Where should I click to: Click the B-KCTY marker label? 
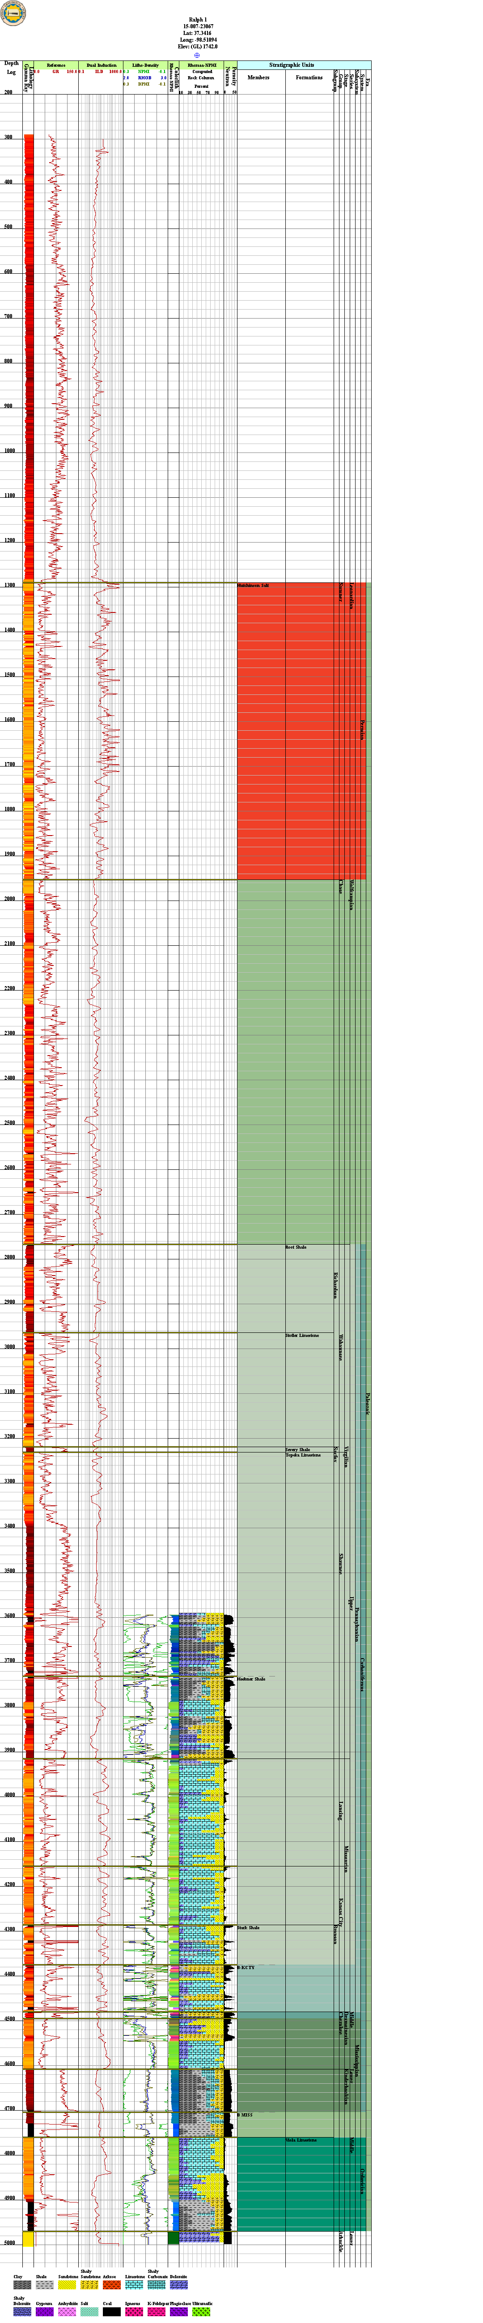246,1968
